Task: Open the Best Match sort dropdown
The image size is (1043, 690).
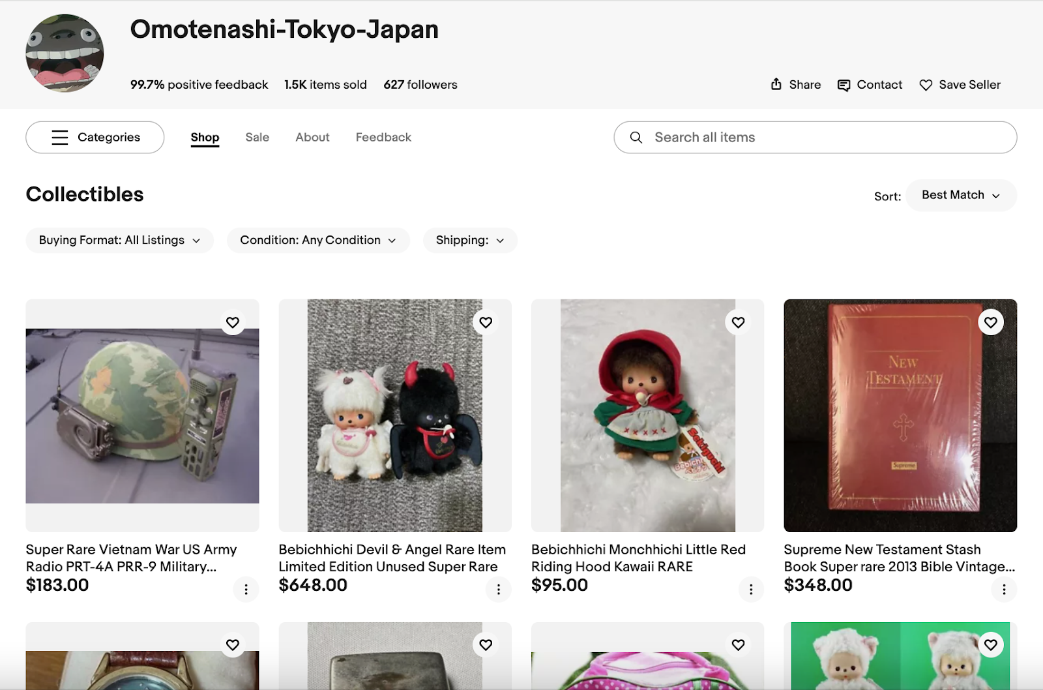Action: point(961,195)
